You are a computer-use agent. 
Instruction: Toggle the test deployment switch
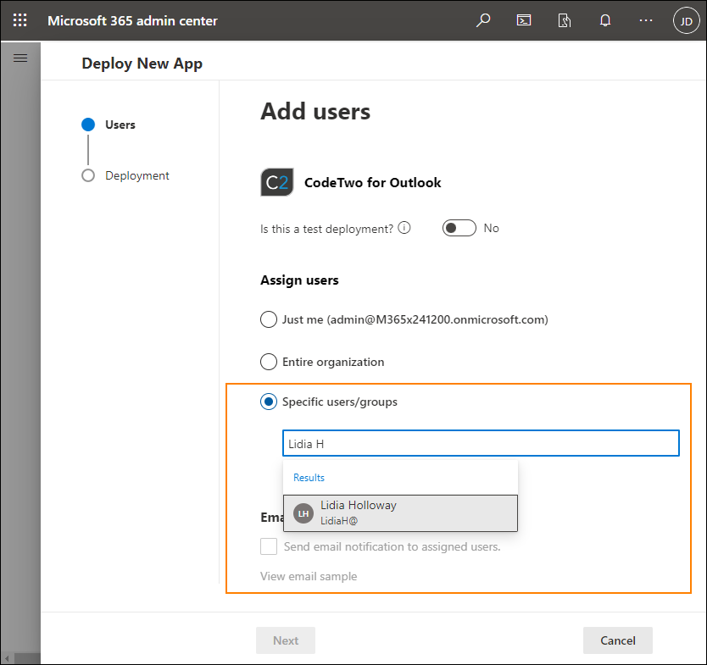tap(459, 227)
